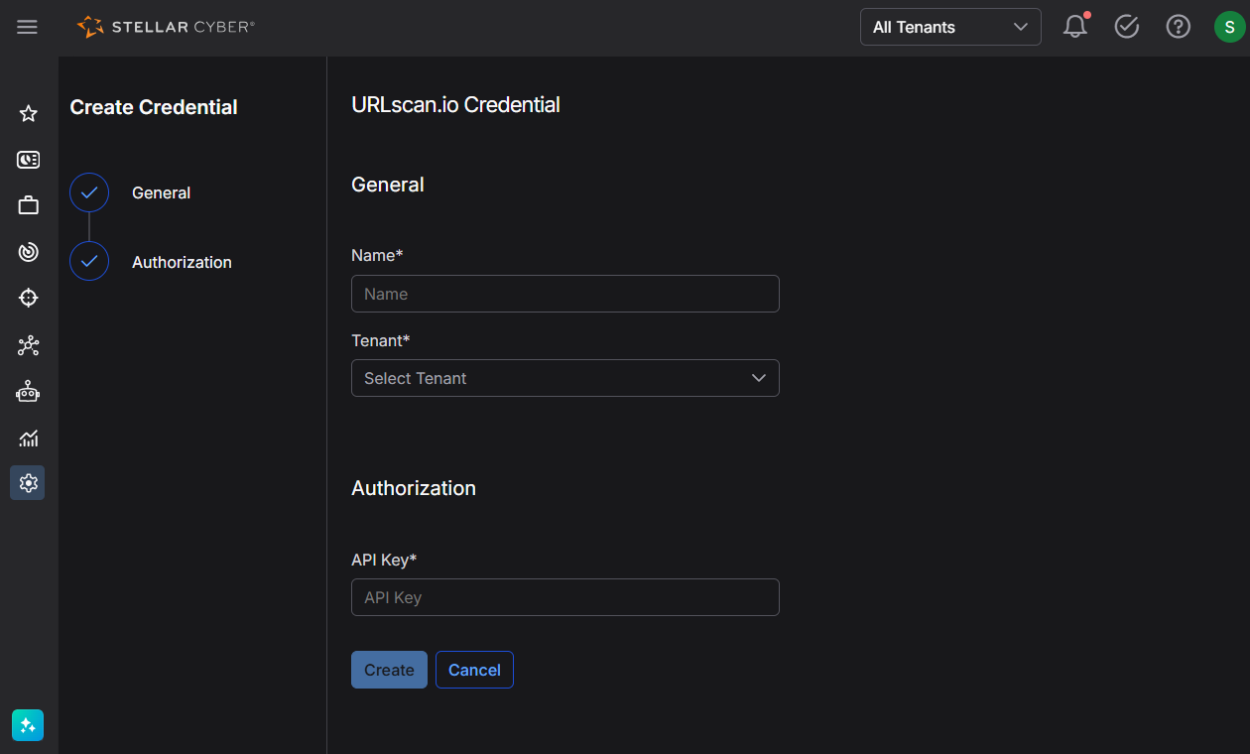Viewport: 1250px width, 754px height.
Task: Go to the General step checkmark circle
Action: [x=89, y=192]
